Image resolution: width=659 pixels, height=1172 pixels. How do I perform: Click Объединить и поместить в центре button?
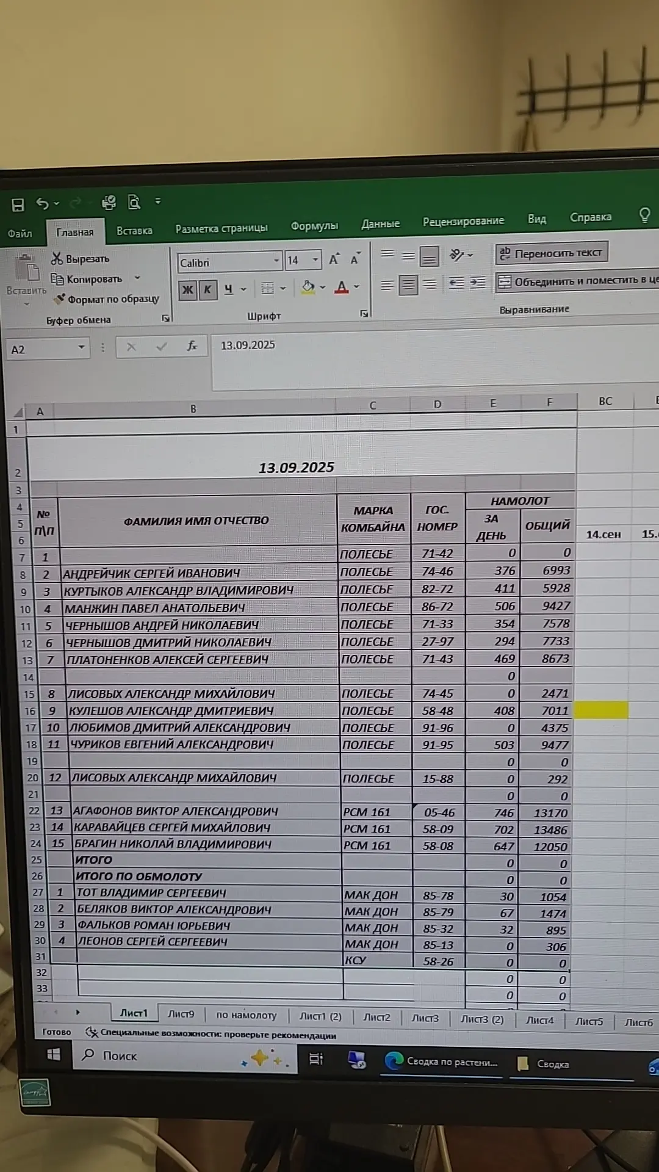click(578, 281)
